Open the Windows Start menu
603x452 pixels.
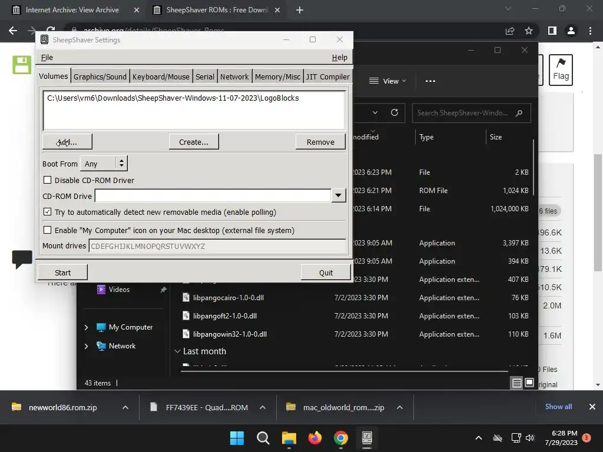(x=237, y=438)
